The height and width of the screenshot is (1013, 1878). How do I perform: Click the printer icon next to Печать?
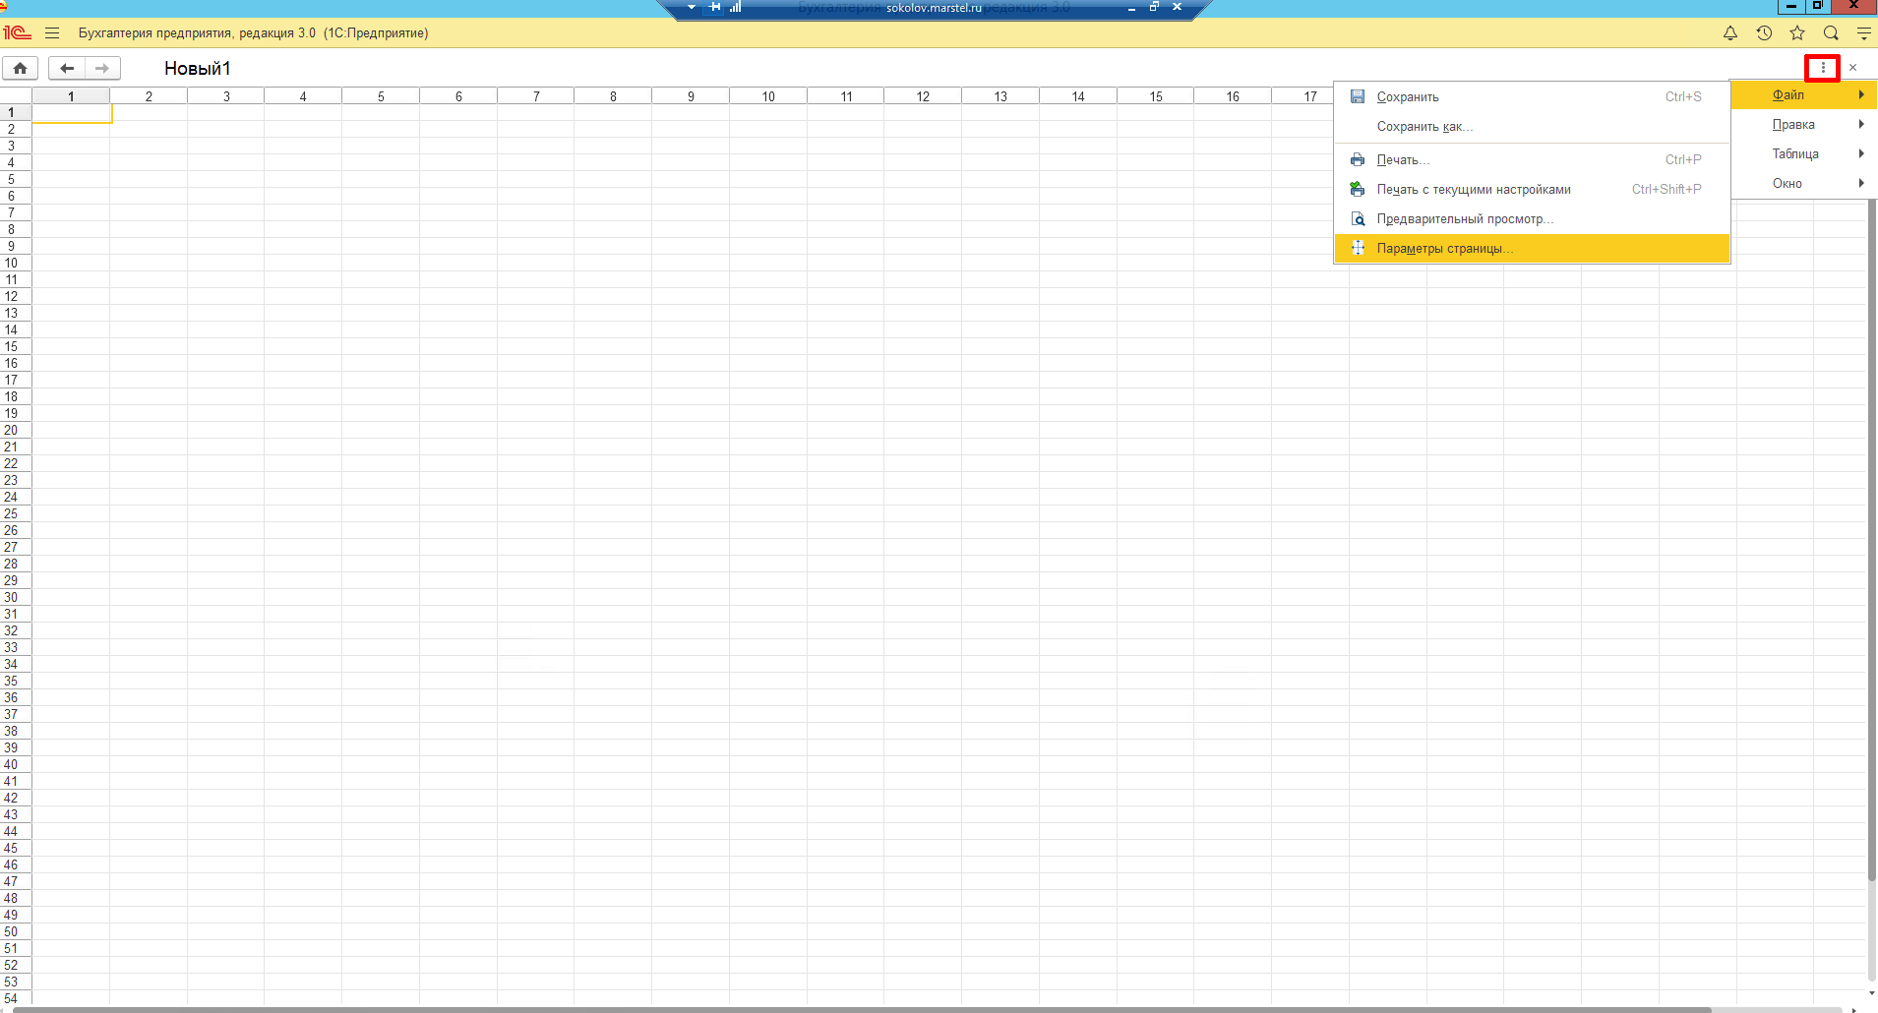tap(1358, 159)
